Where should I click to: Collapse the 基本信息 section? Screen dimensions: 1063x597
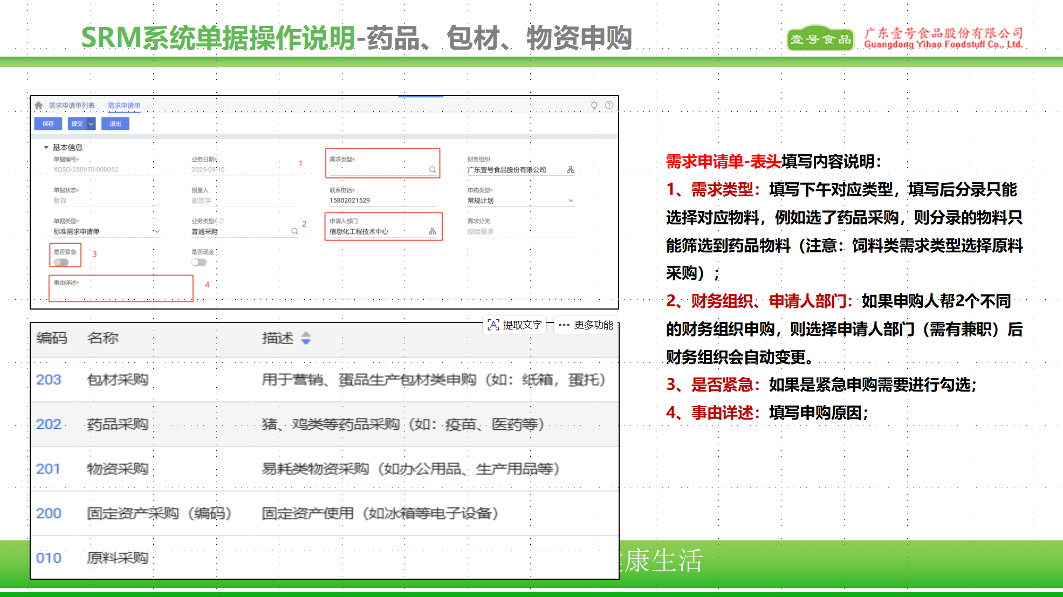(46, 147)
